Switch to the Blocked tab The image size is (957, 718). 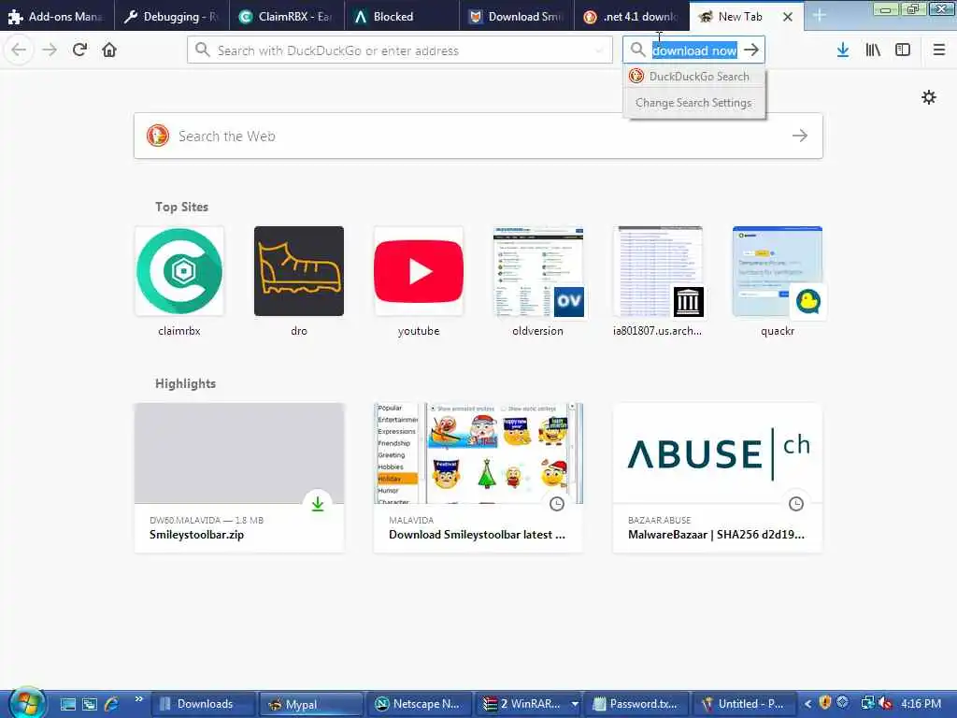(402, 17)
